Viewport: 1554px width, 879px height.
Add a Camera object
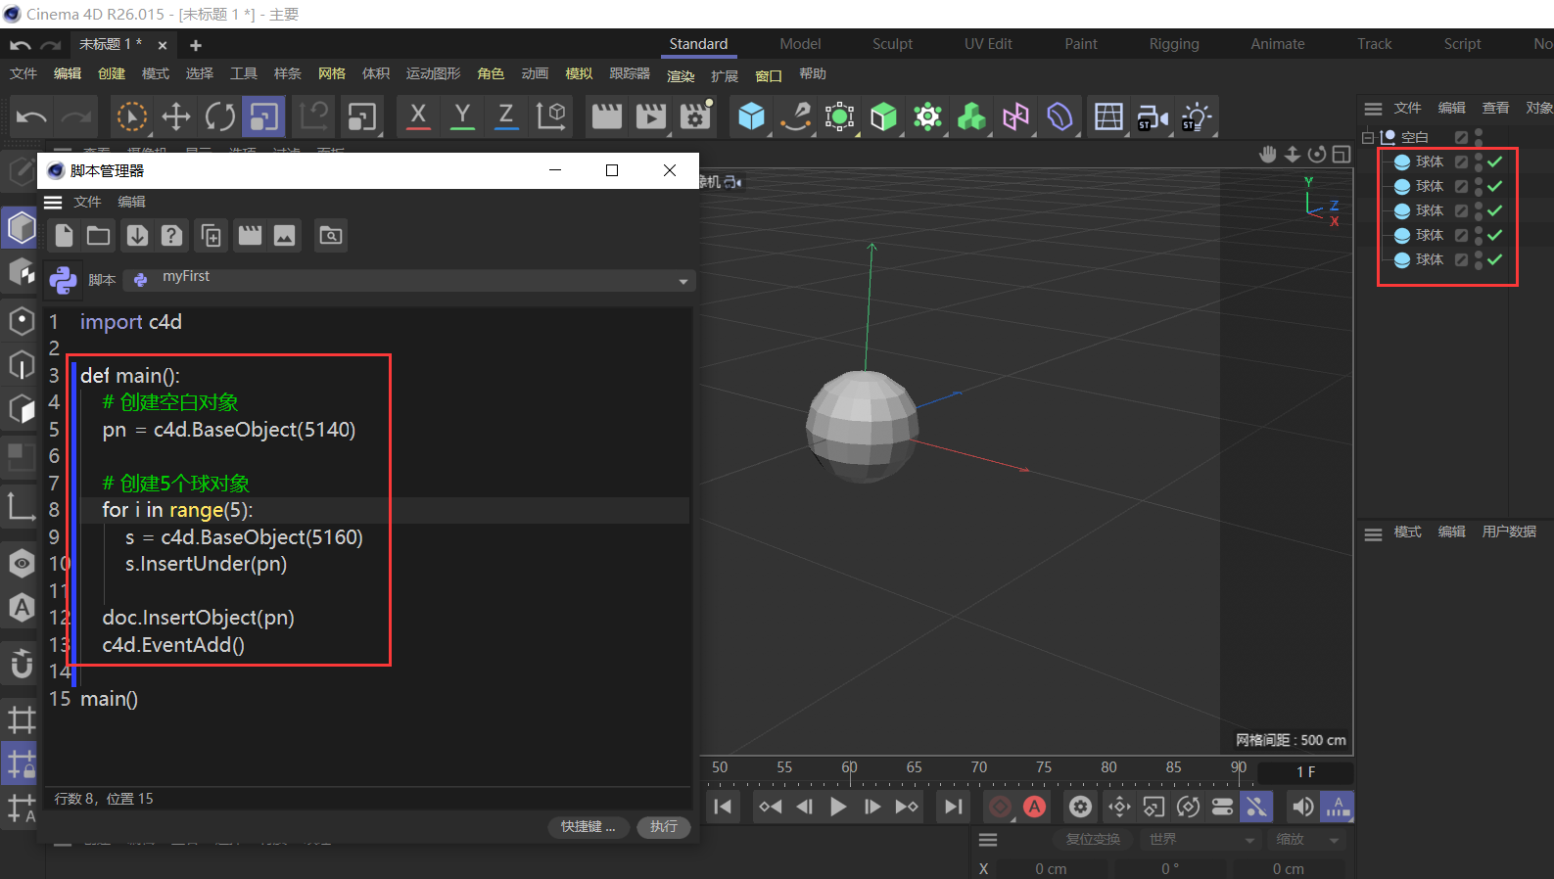pyautogui.click(x=1153, y=117)
